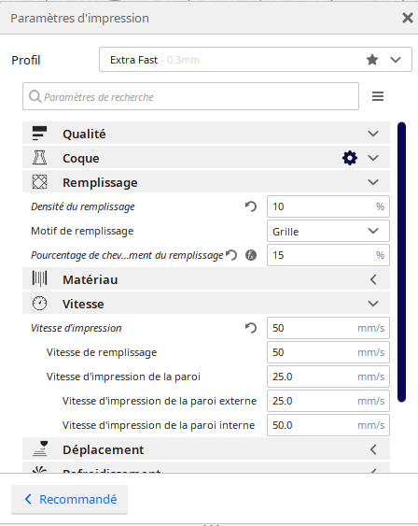Click the formula icon for chevauchement remplissage
The height and width of the screenshot is (526, 418).
[x=251, y=255]
